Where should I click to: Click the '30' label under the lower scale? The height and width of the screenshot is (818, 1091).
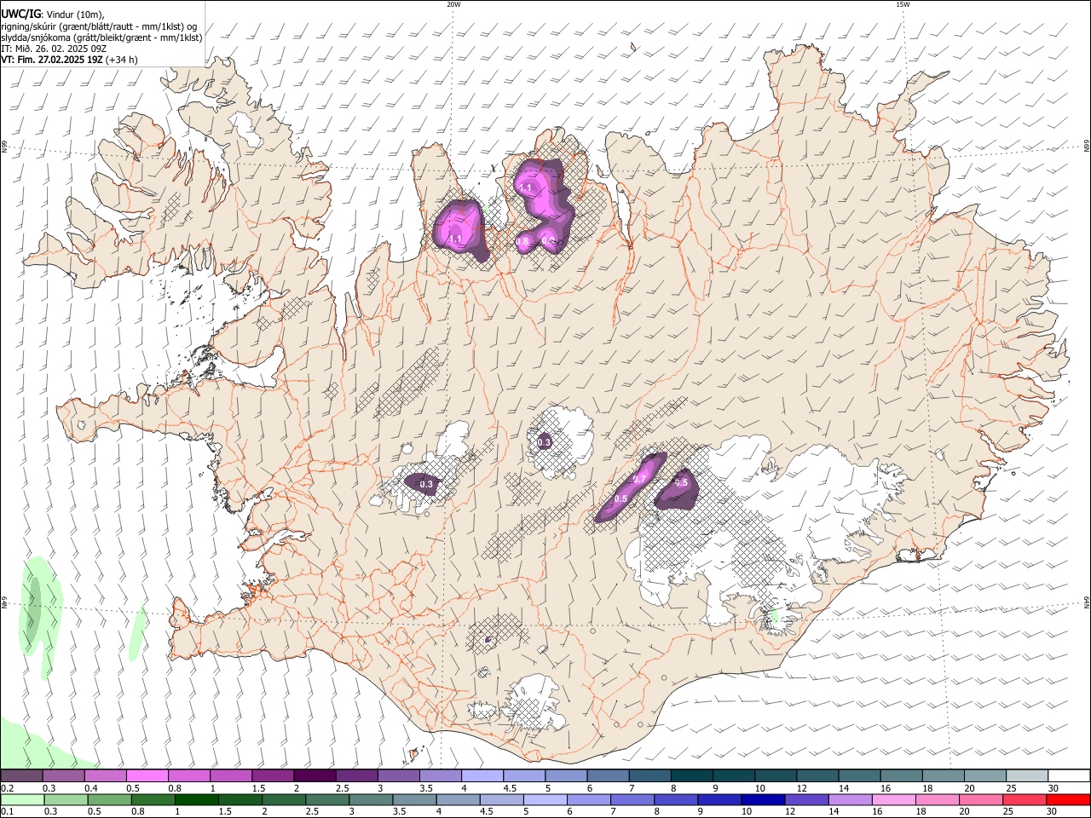coord(1052,812)
